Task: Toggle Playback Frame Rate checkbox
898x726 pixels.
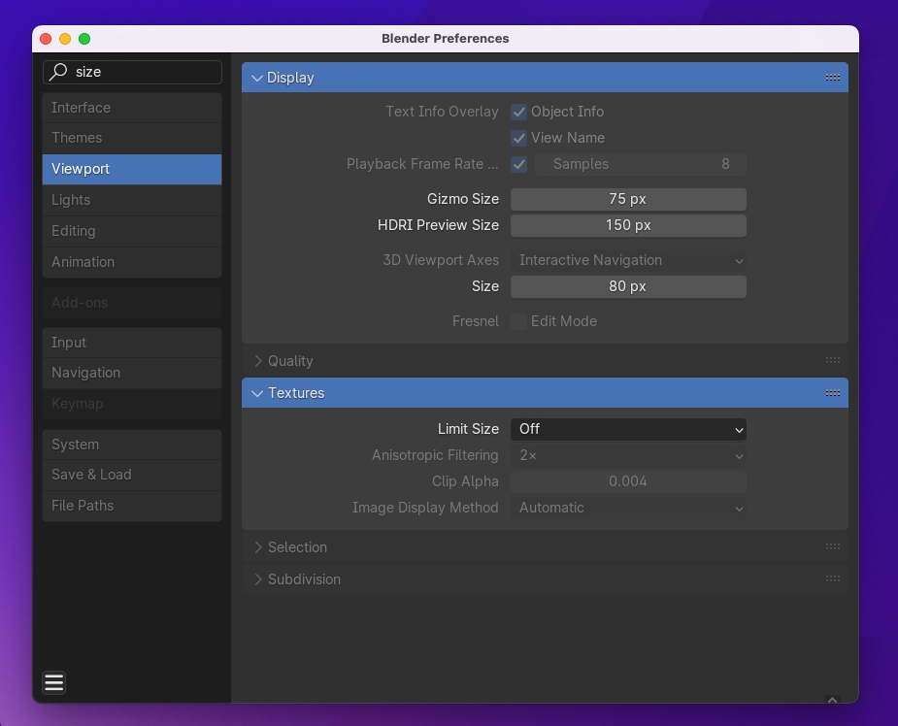Action: [x=518, y=164]
